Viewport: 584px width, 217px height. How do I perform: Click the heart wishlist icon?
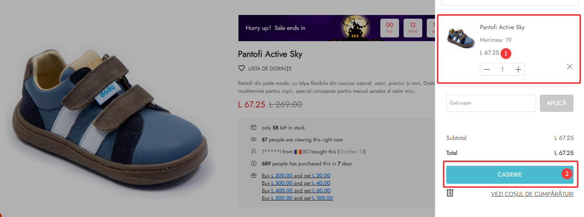241,68
